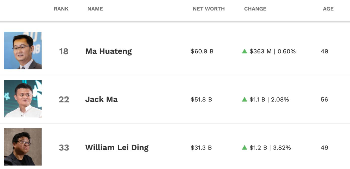Open William Lei Ding's profile photo
Viewport: 350px width, 169px height.
point(23,147)
